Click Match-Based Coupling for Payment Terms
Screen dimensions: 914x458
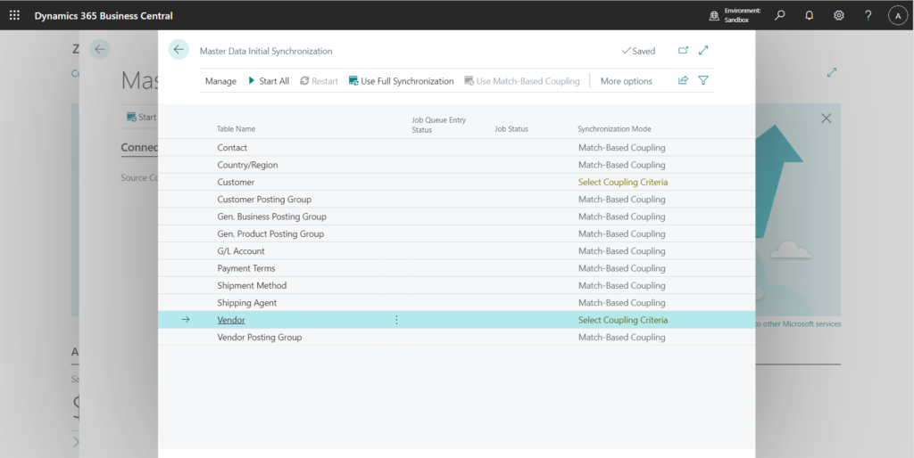[x=621, y=268]
